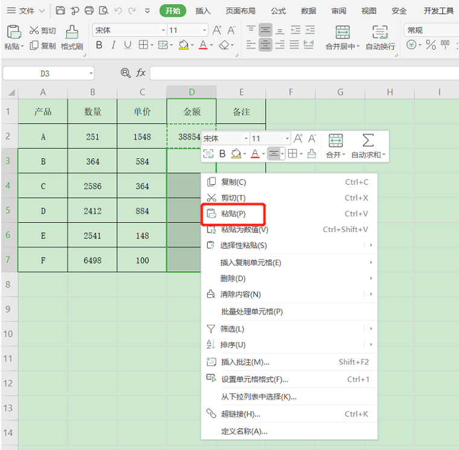Screen dimensions: 459x450
Task: Open ribbon font size dropdown 11
Action: (204, 30)
